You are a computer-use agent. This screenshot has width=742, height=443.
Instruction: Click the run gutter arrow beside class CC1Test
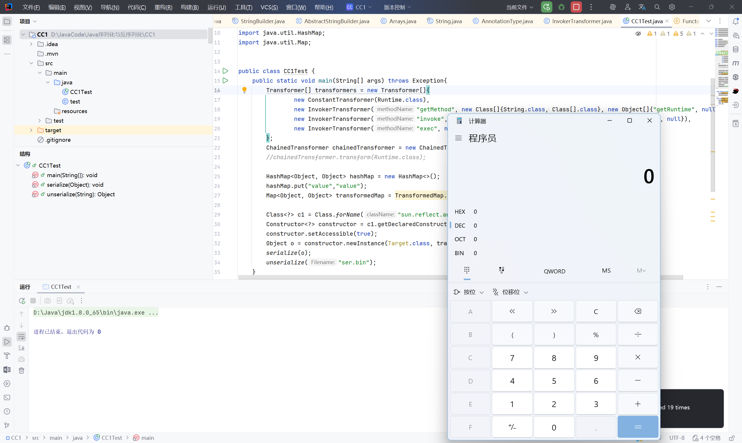pos(226,71)
